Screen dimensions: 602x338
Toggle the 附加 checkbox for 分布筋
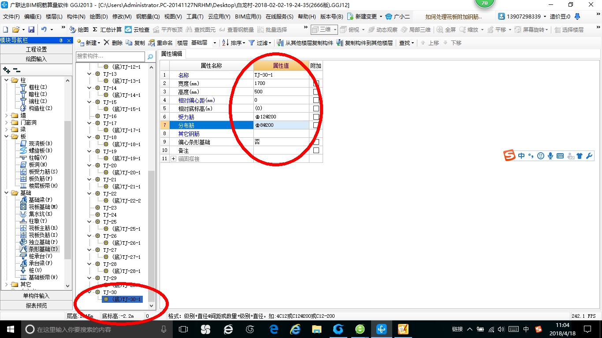pos(316,125)
